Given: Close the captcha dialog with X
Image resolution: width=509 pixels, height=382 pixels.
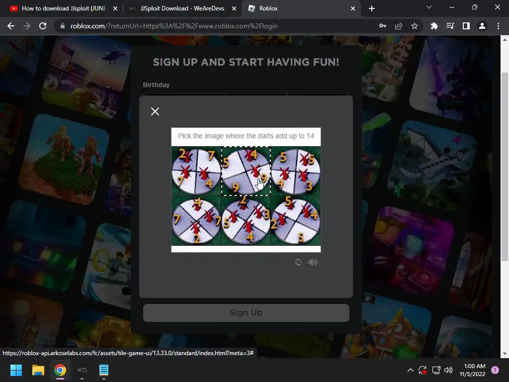Looking at the screenshot, I should pyautogui.click(x=155, y=111).
